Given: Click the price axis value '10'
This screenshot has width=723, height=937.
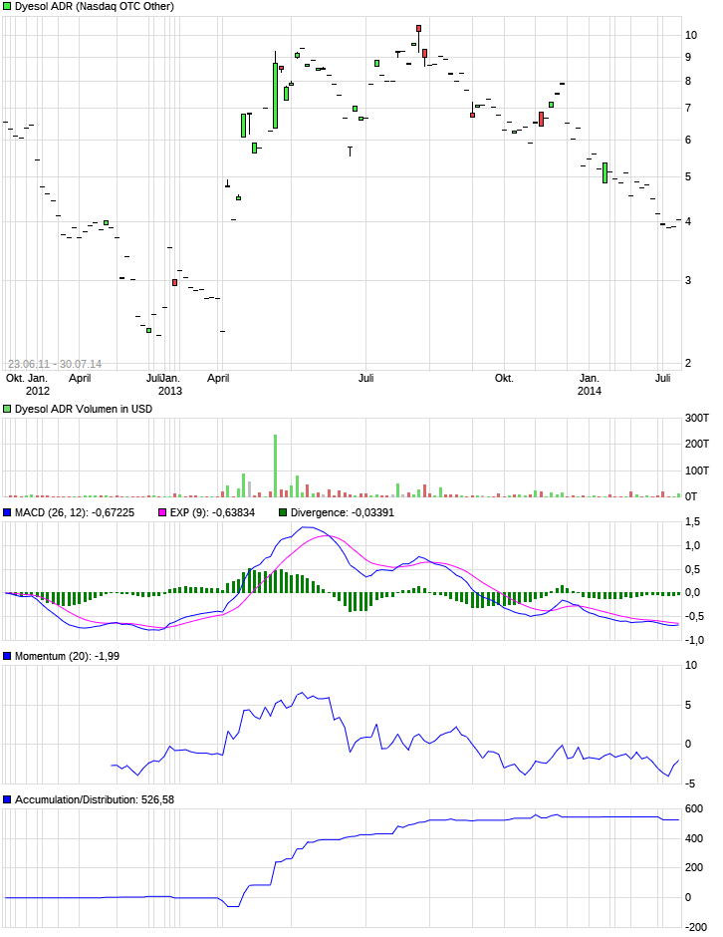Looking at the screenshot, I should (x=691, y=35).
